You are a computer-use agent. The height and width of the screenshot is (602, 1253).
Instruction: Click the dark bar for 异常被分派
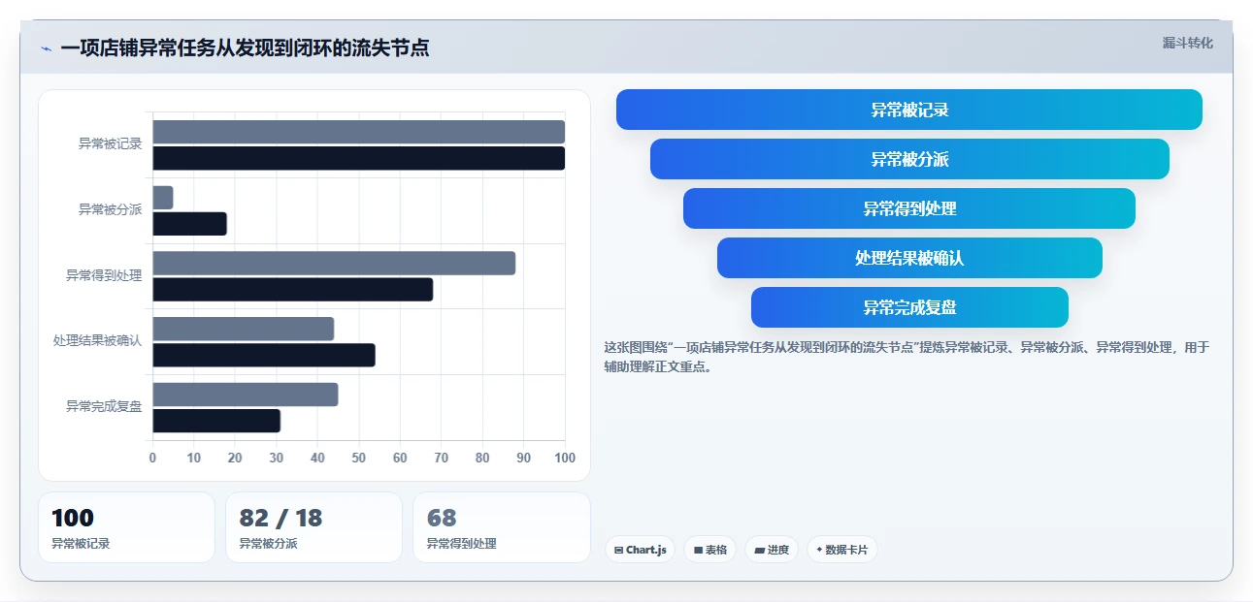(x=189, y=224)
